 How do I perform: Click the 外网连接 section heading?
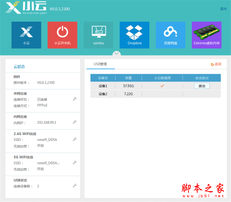tap(20, 94)
